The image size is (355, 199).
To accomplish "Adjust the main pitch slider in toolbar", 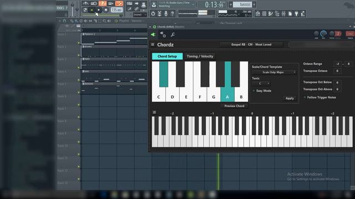I will click(x=77, y=9).
